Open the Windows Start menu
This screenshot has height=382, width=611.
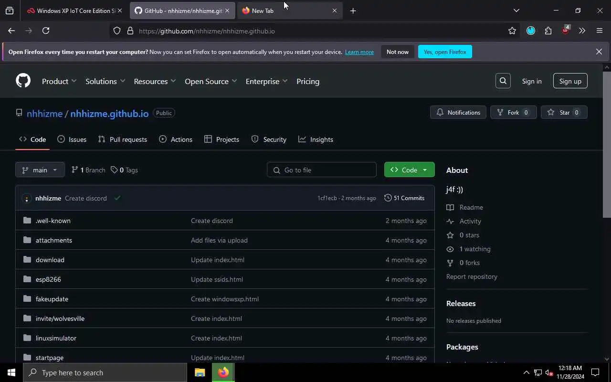pyautogui.click(x=11, y=372)
